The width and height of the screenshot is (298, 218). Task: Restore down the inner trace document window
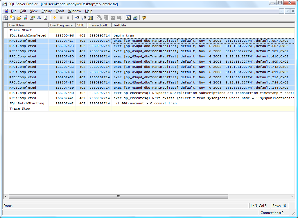pos(287,11)
